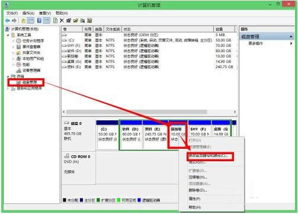Click the Forward arrow toolbar icon

(x=14, y=20)
